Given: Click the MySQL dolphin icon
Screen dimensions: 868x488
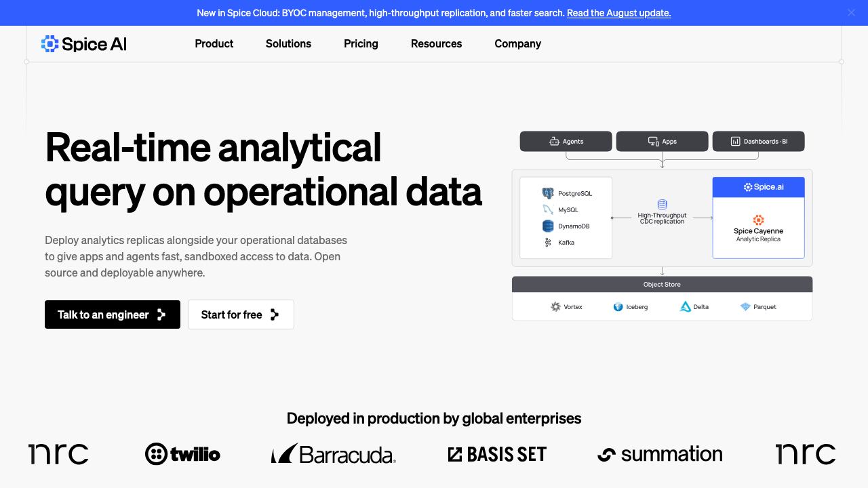Looking at the screenshot, I should click(x=548, y=209).
